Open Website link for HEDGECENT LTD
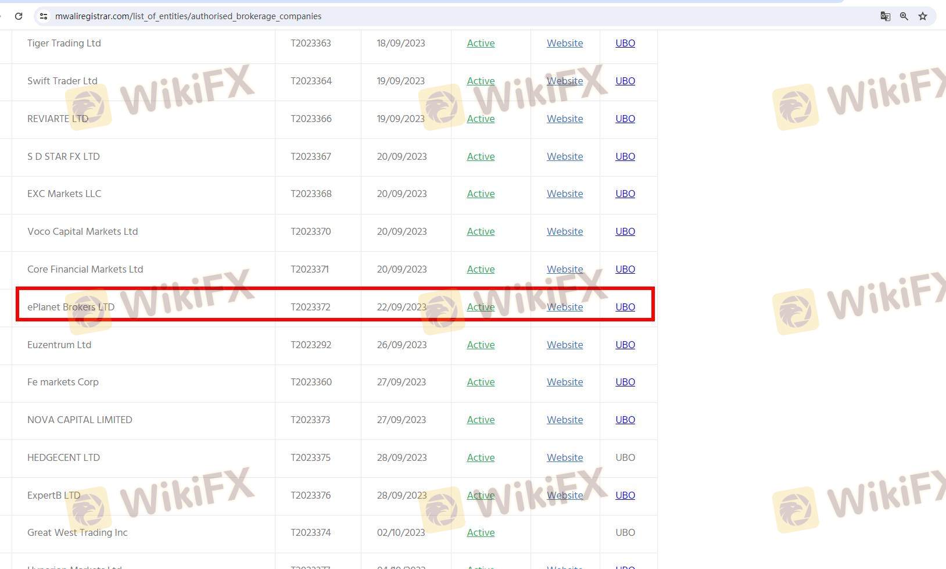 point(564,458)
